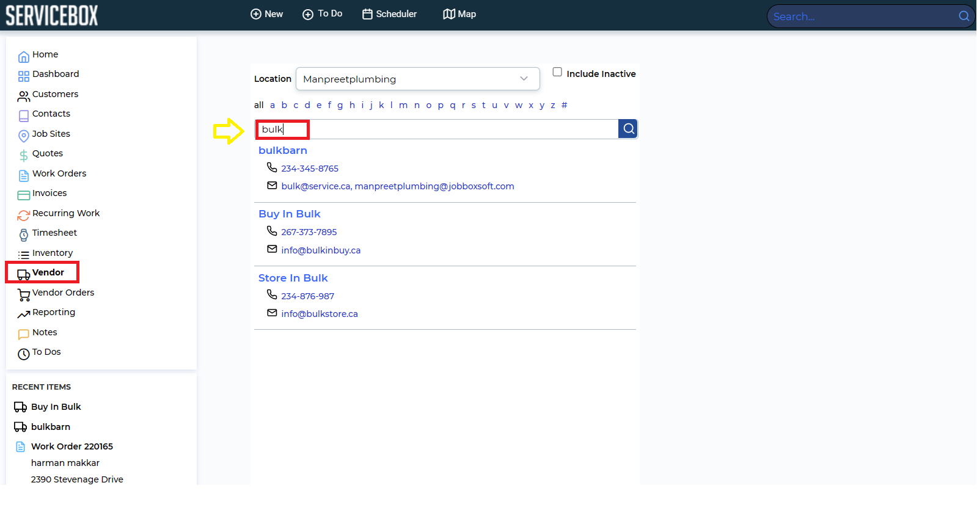977x513 pixels.
Task: Click the Job Sites pin icon
Action: tap(24, 136)
